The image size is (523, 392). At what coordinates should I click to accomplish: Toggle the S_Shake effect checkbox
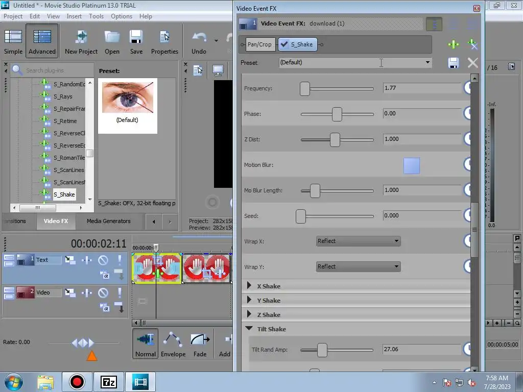(x=284, y=44)
